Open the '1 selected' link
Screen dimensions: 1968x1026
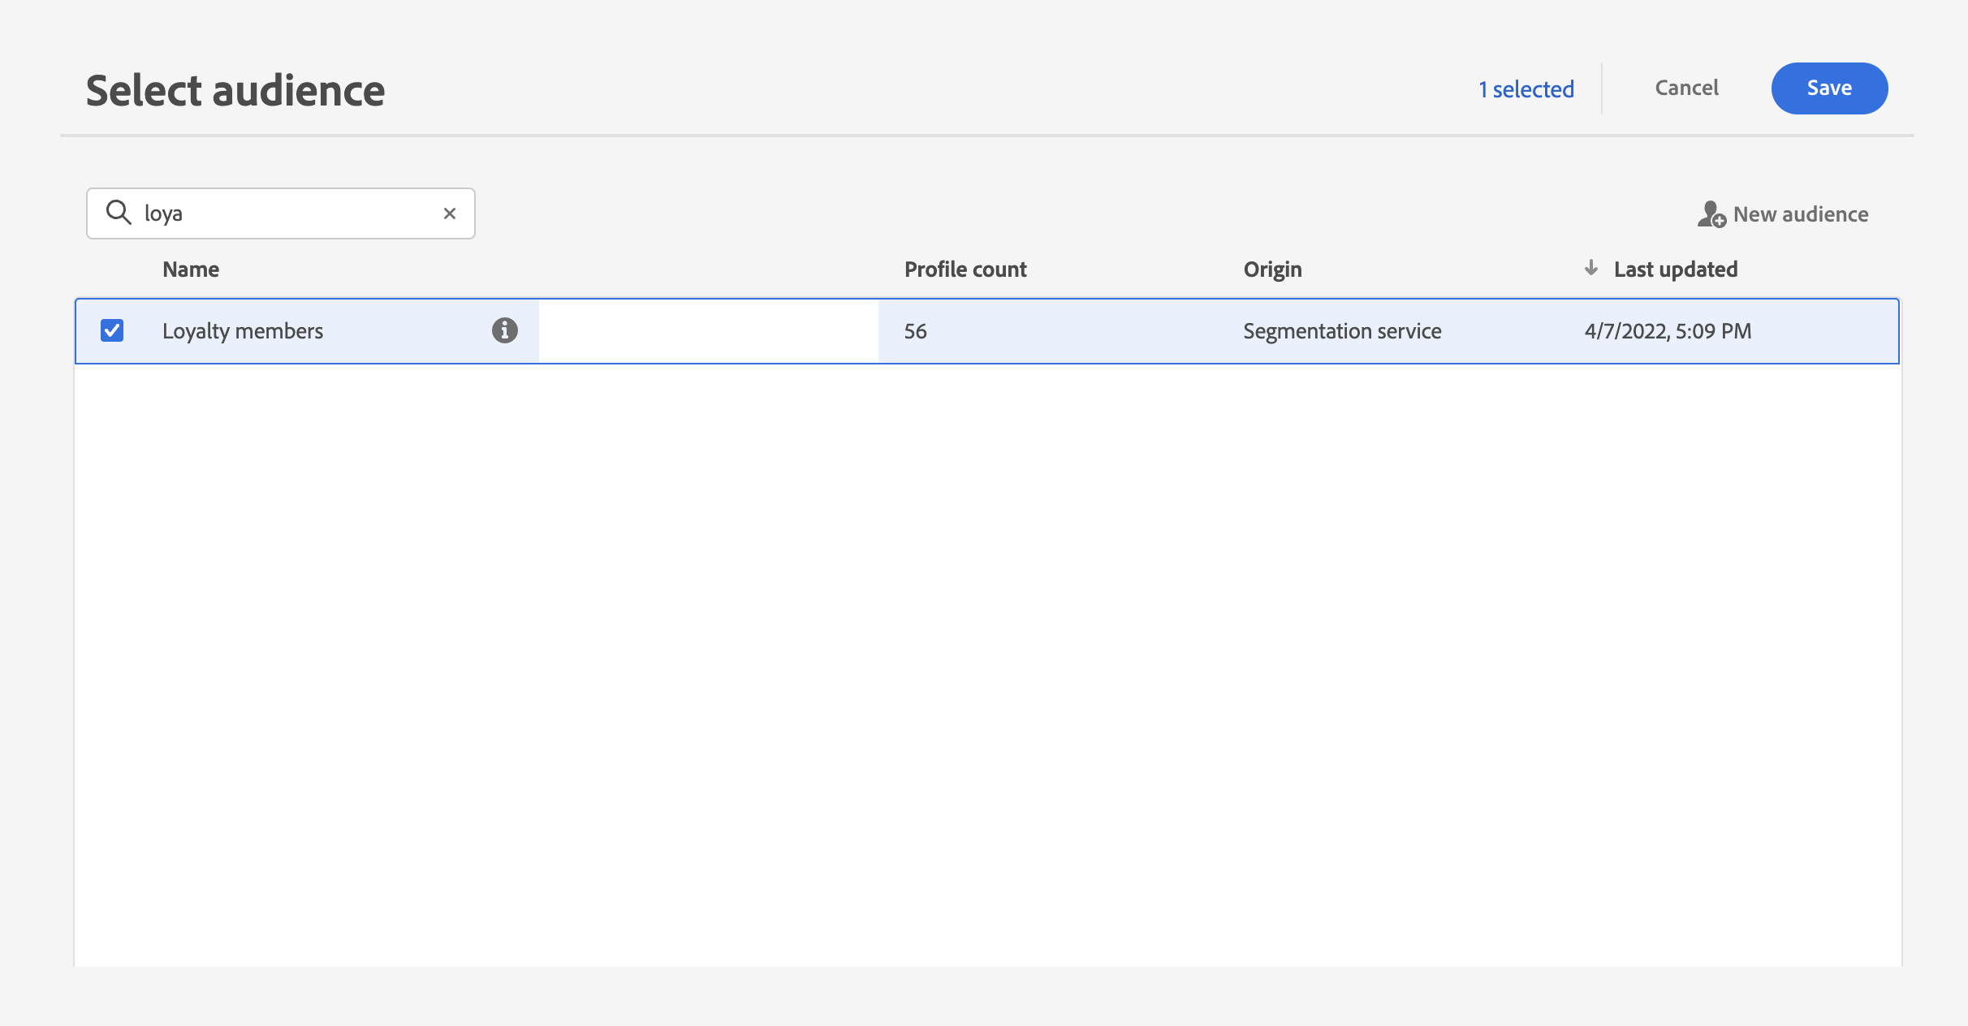coord(1526,88)
